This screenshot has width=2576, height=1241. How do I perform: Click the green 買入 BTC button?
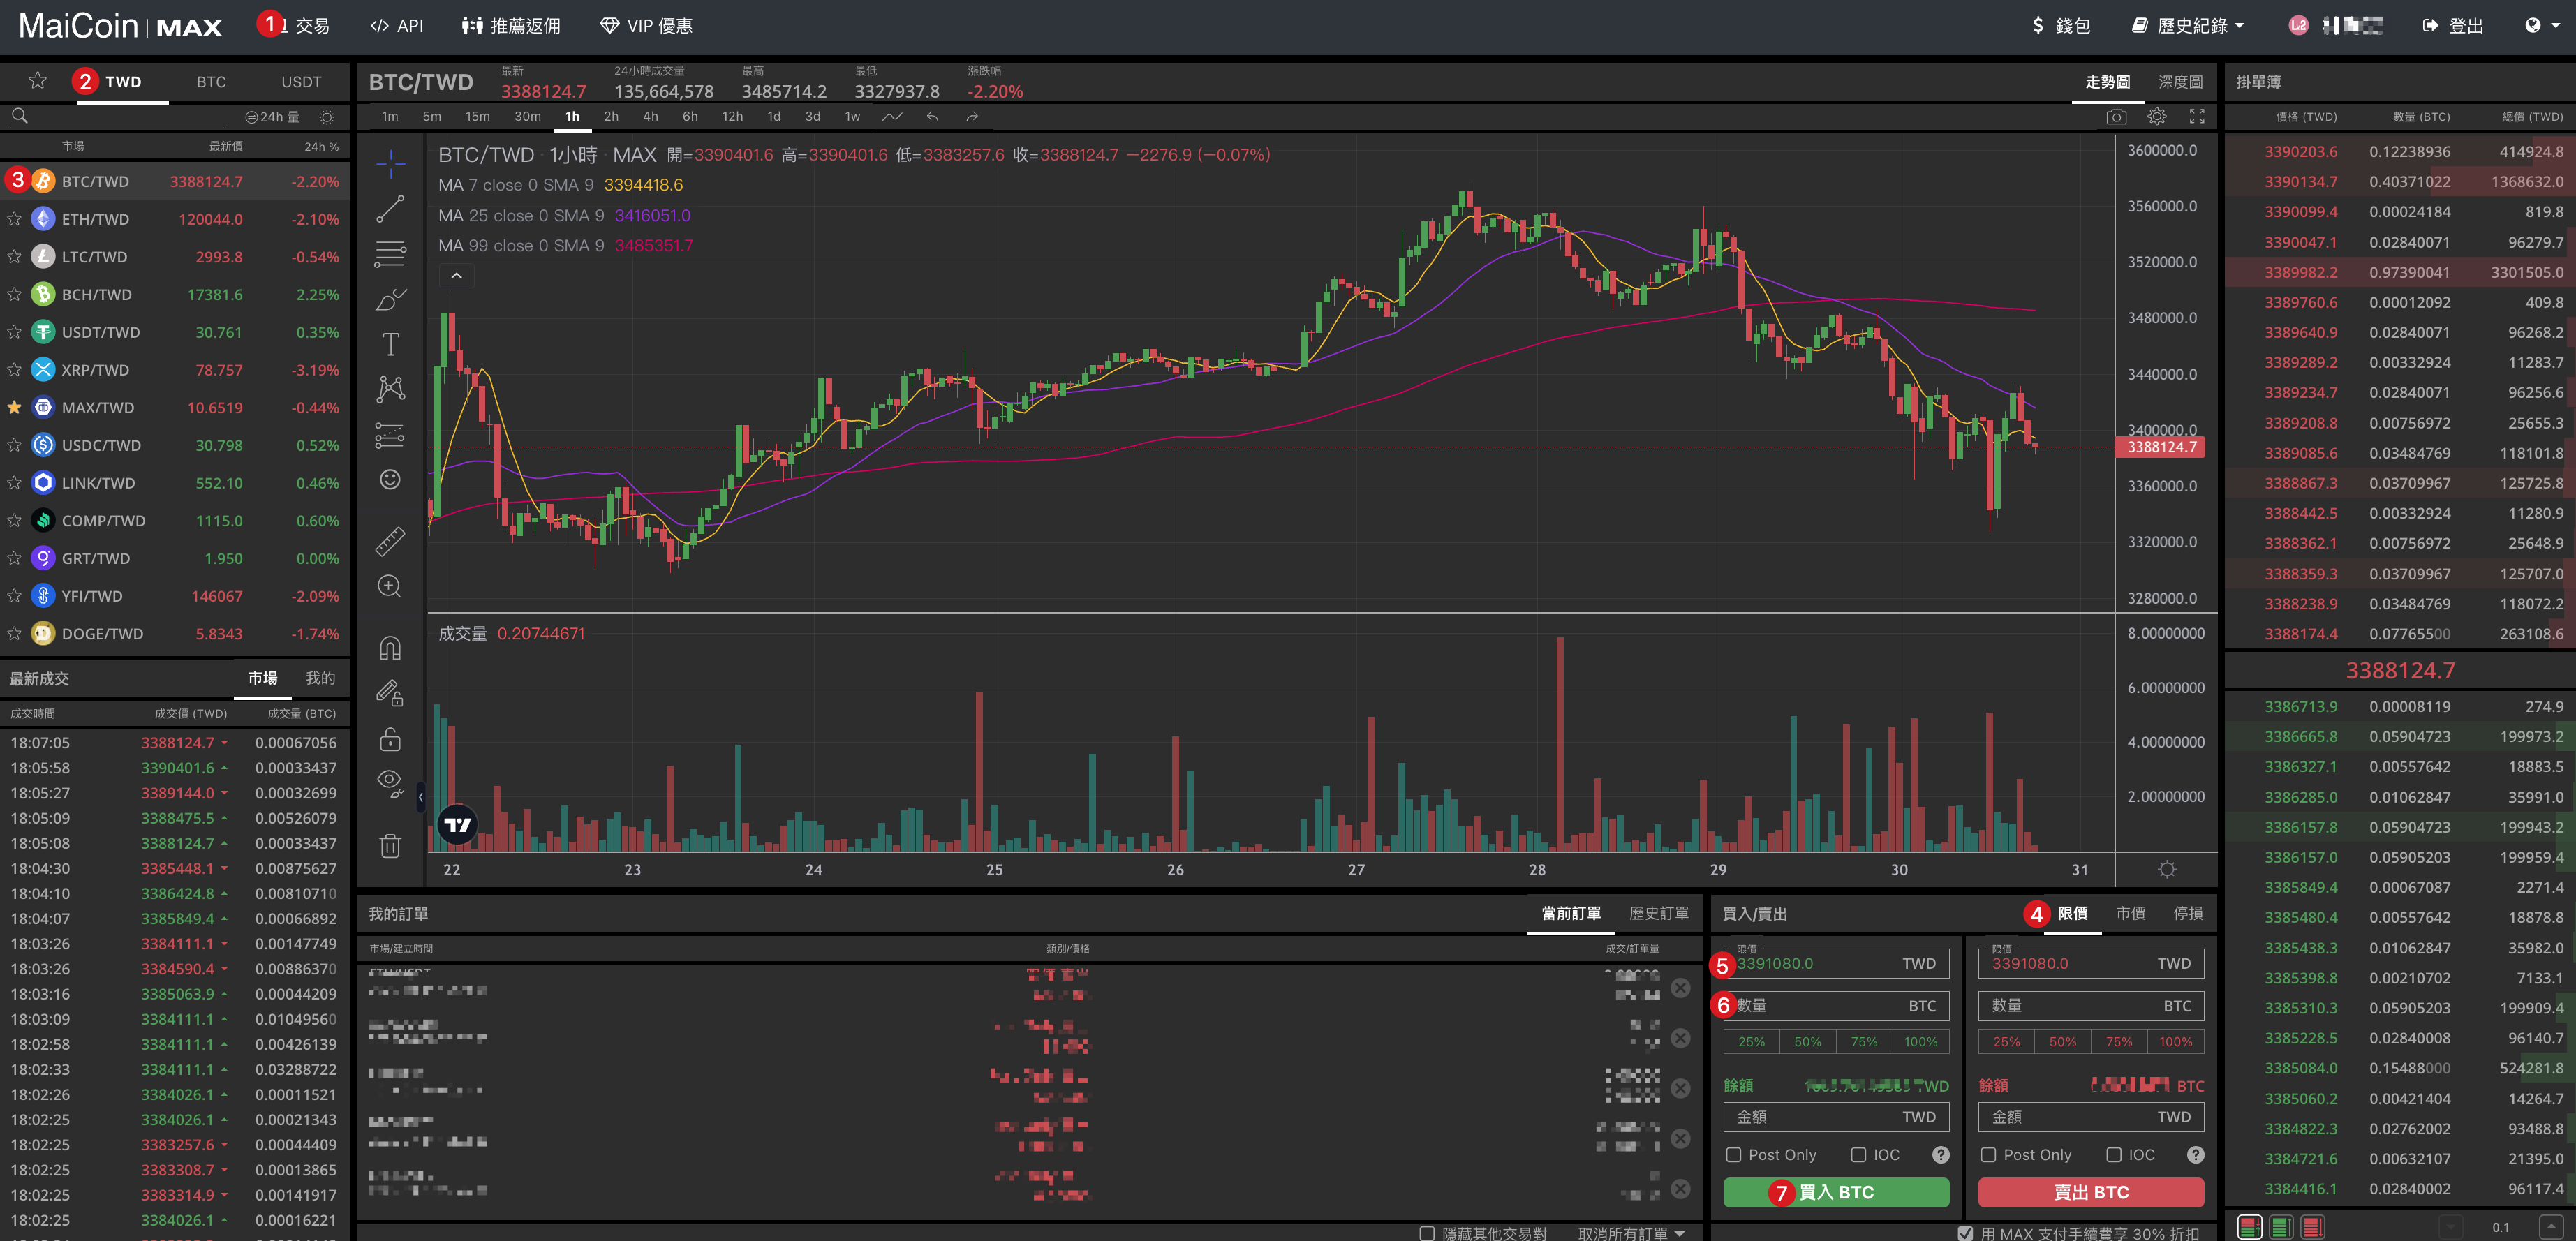1836,1192
